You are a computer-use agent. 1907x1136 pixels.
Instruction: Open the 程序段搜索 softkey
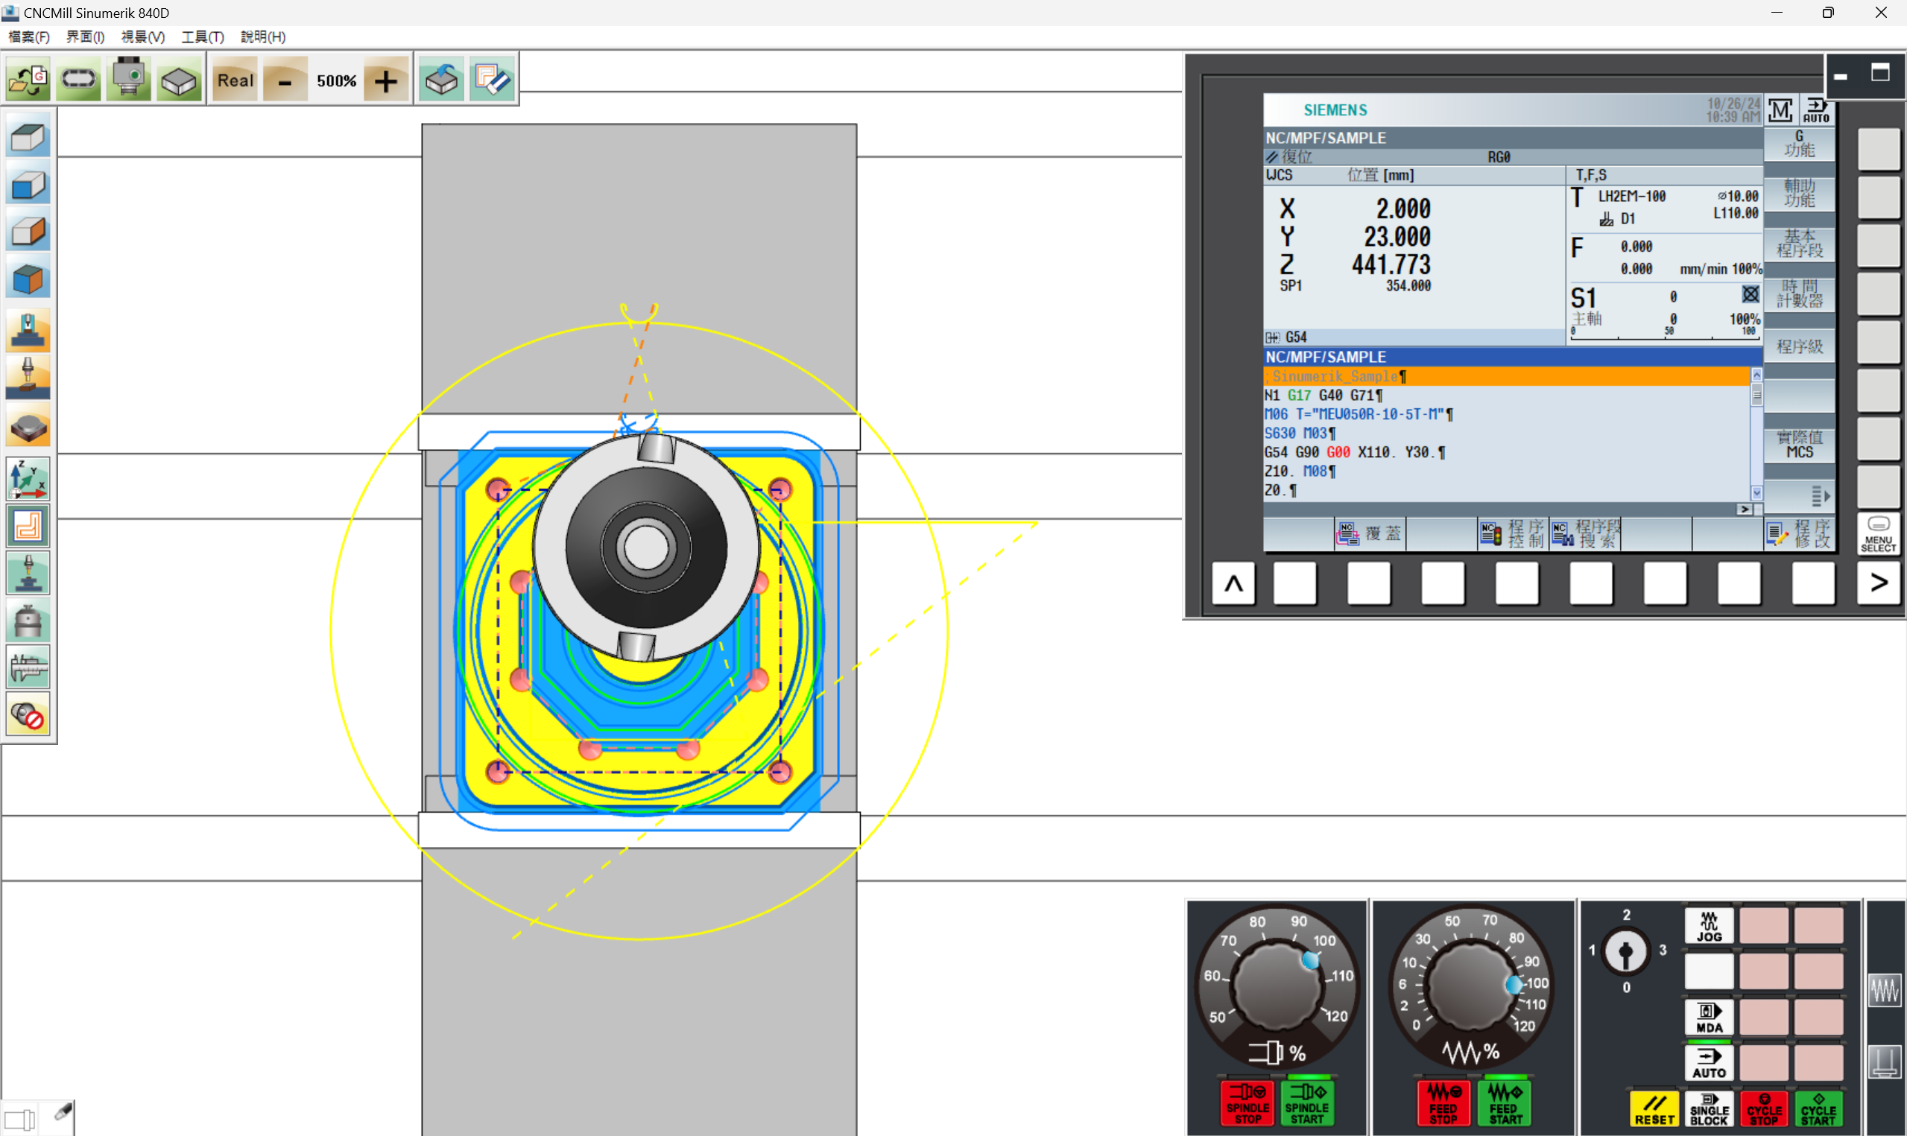tap(1587, 533)
